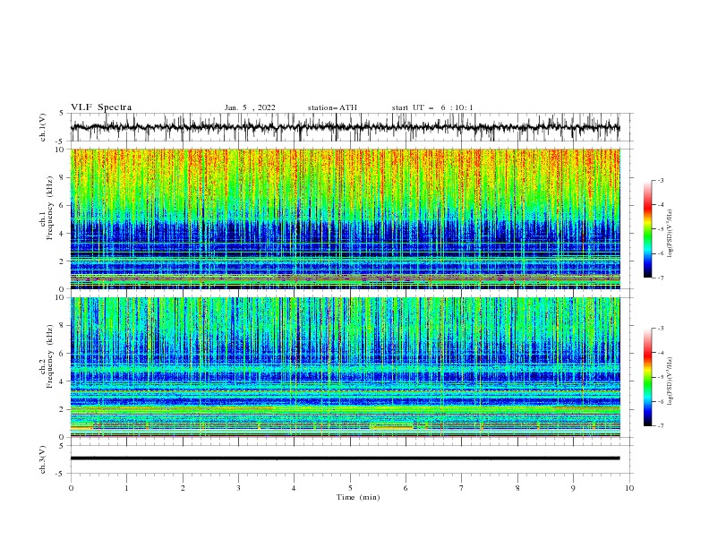Click the "ch.3(V)" axis label

[43, 459]
